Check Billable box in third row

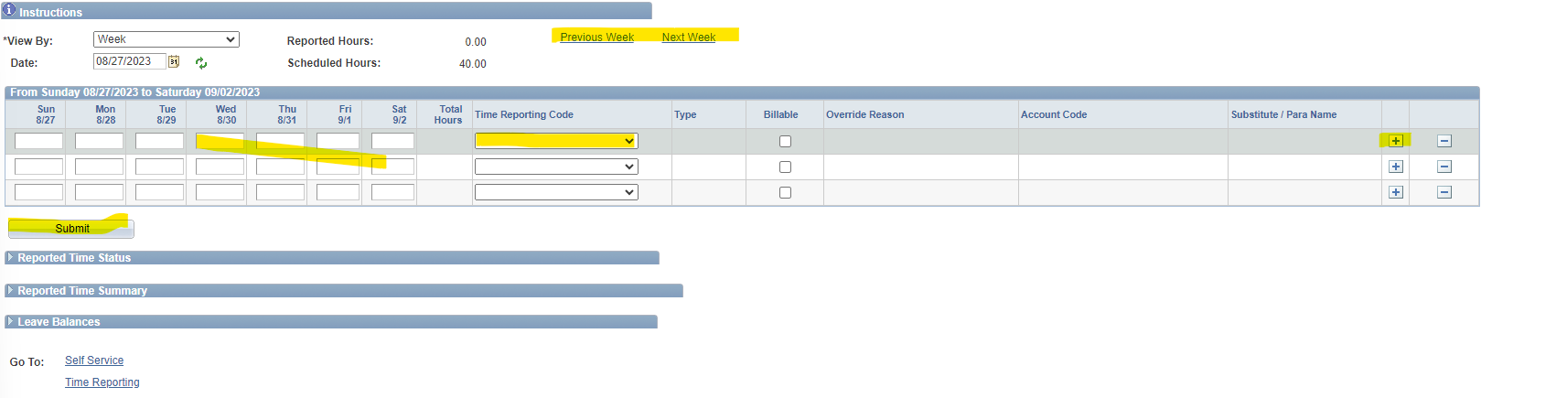tap(785, 192)
